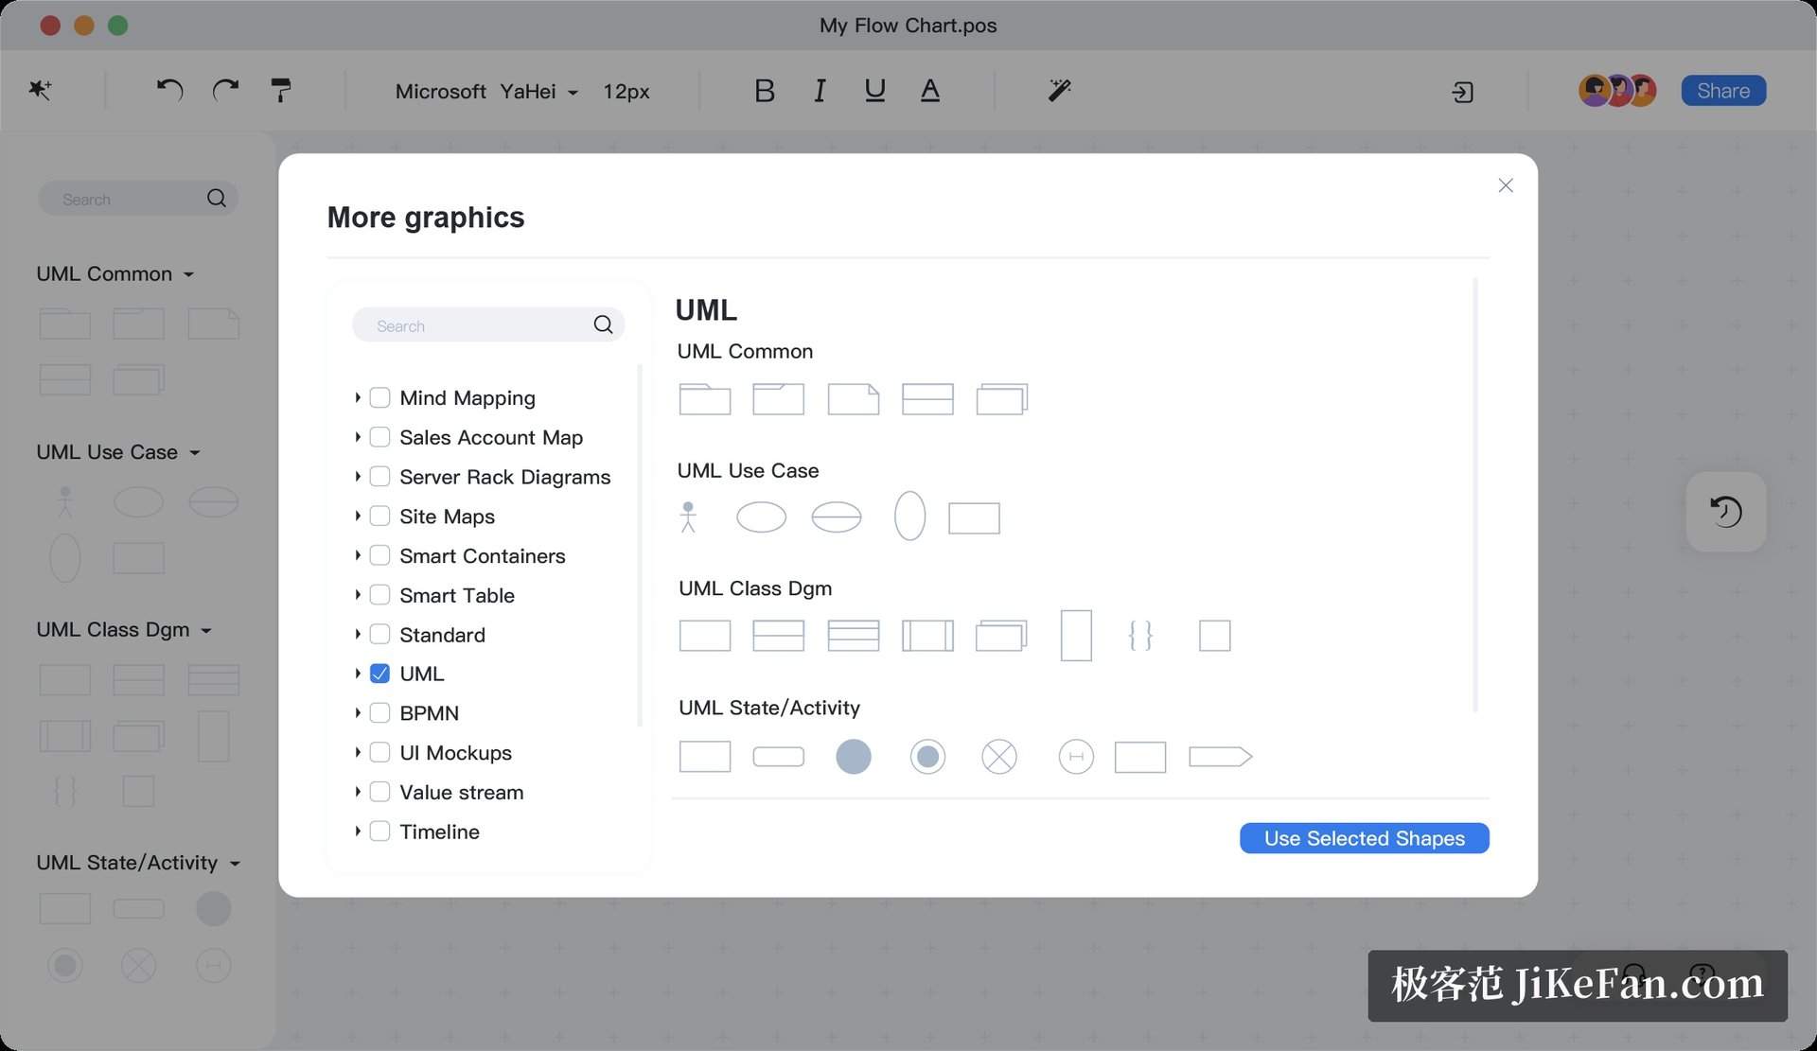
Task: Apply italic text formatting
Action: 820,91
